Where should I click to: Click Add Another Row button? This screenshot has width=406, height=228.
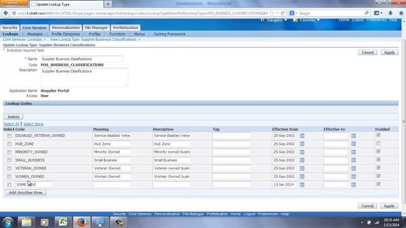[25, 193]
